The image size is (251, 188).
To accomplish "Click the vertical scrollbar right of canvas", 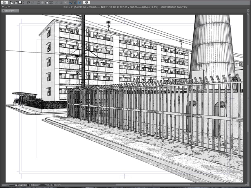I will pyautogui.click(x=248, y=99).
